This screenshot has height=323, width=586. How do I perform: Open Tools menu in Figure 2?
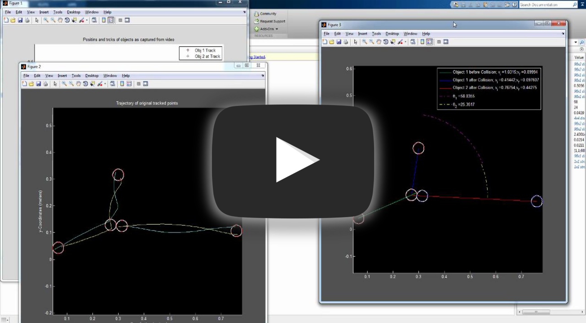[x=76, y=76]
